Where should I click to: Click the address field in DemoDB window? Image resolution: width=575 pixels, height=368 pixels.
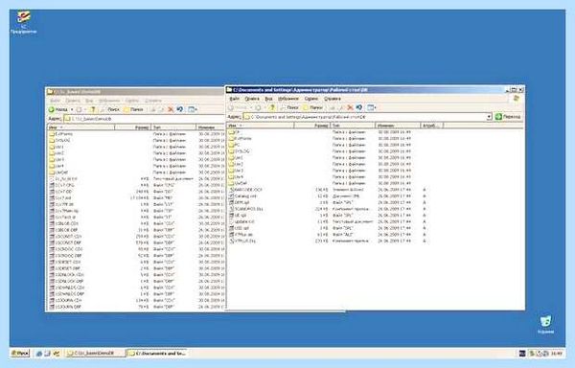click(x=145, y=119)
